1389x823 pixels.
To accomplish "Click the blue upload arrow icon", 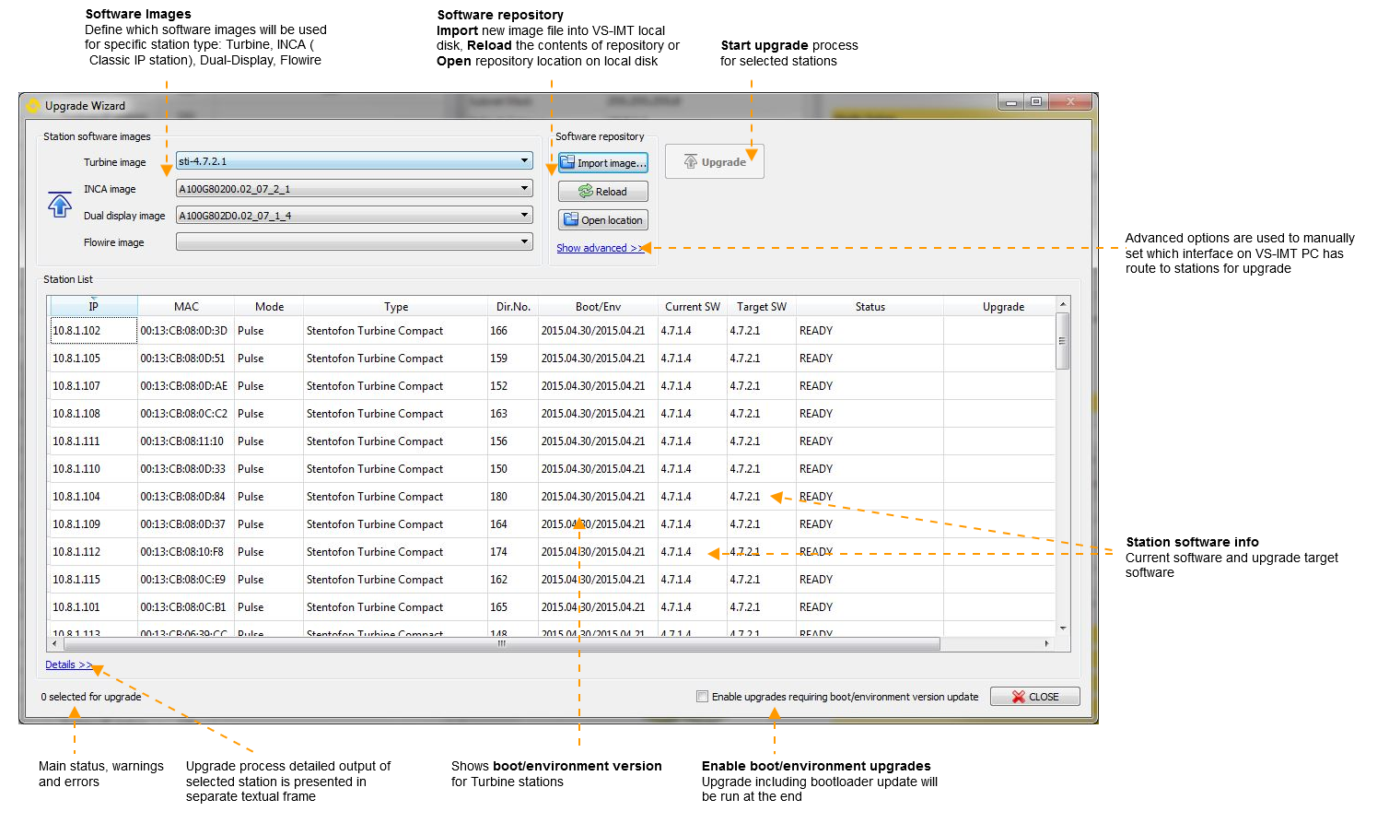I will (x=60, y=205).
